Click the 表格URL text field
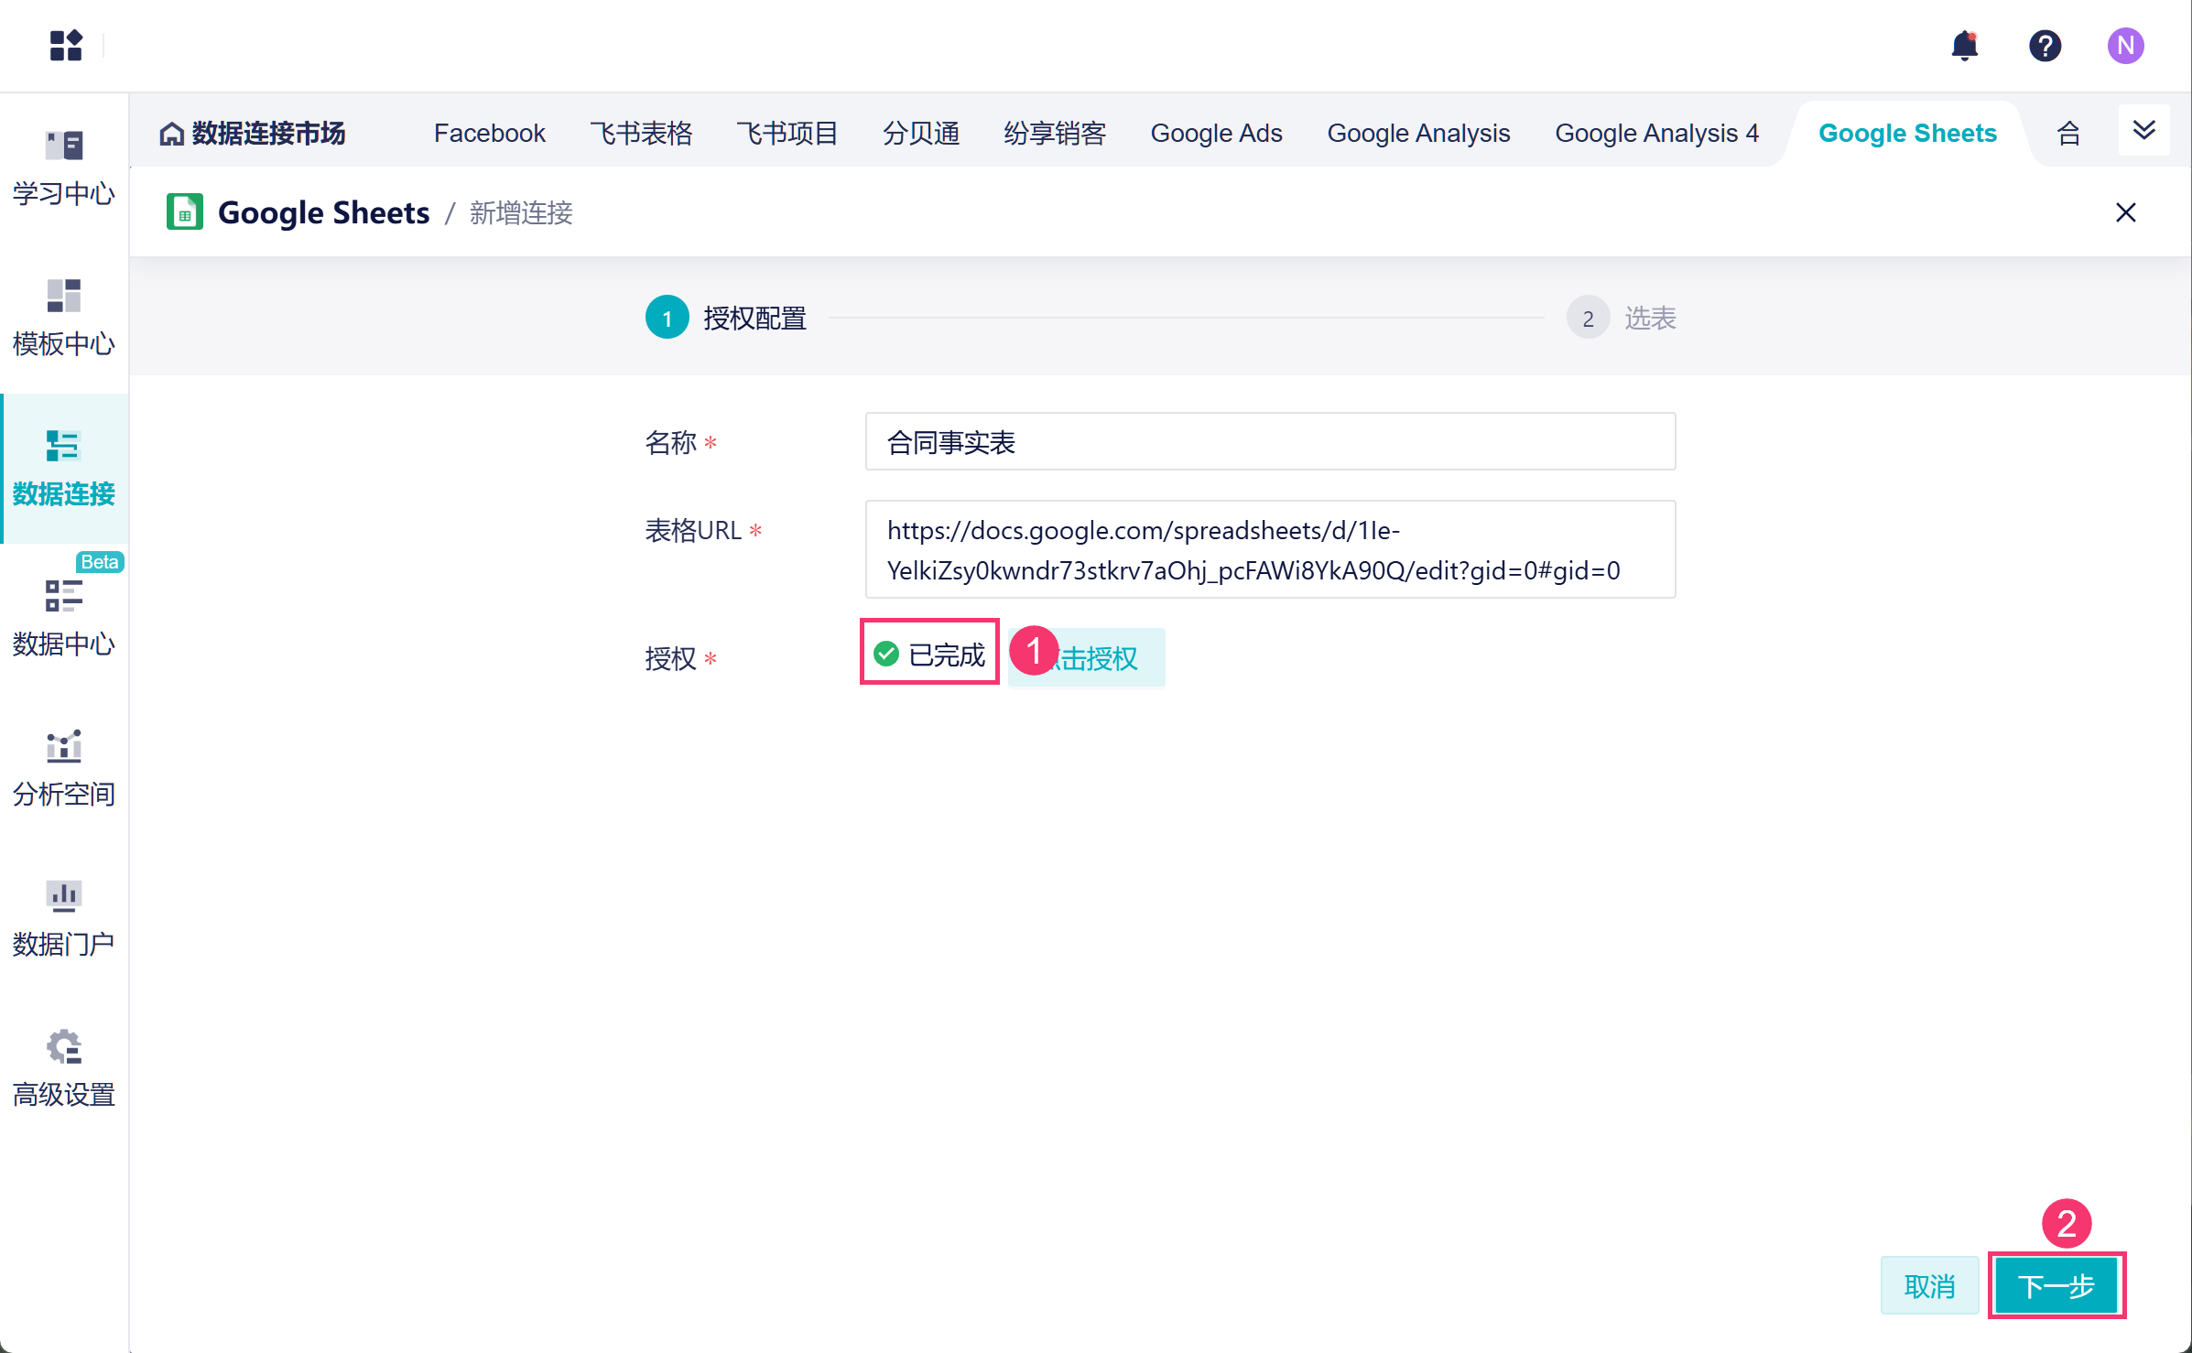This screenshot has width=2192, height=1353. click(x=1270, y=549)
